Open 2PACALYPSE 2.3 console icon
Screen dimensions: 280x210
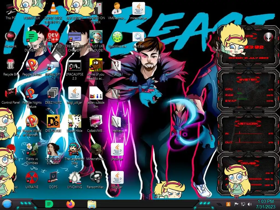(x=75, y=65)
